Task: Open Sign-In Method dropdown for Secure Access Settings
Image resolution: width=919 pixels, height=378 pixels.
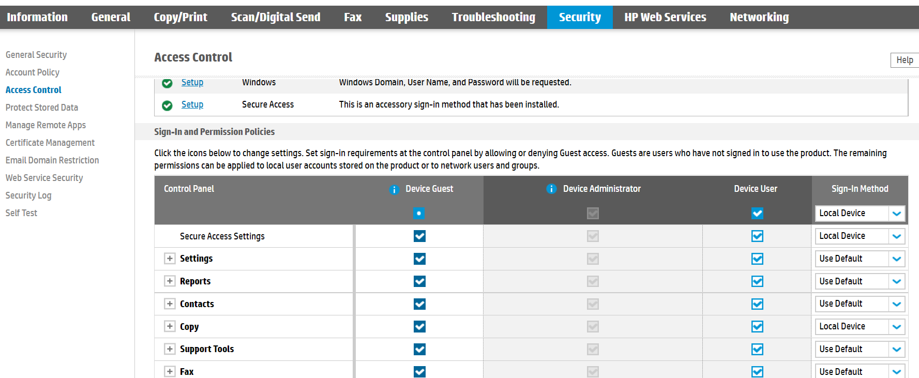Action: 860,236
